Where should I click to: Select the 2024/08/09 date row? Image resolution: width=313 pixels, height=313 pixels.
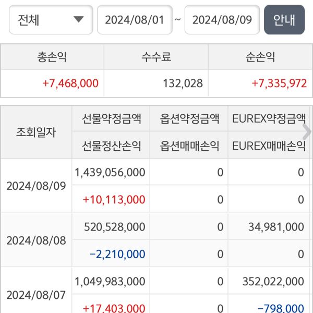point(36,186)
